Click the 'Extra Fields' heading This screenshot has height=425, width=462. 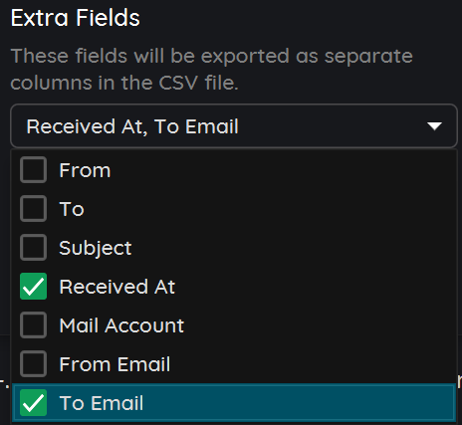76,18
